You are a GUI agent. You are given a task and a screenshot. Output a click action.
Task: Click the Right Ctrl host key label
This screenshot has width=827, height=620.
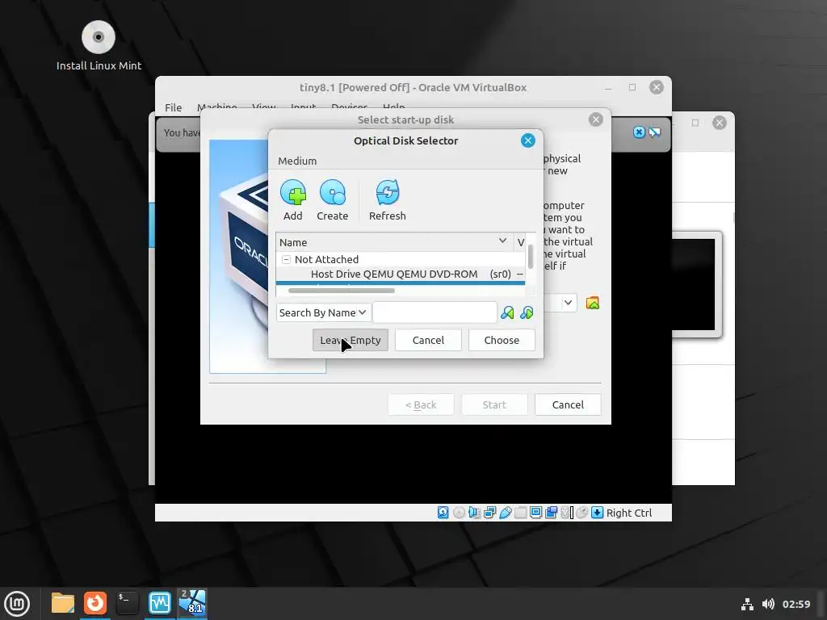(x=628, y=513)
